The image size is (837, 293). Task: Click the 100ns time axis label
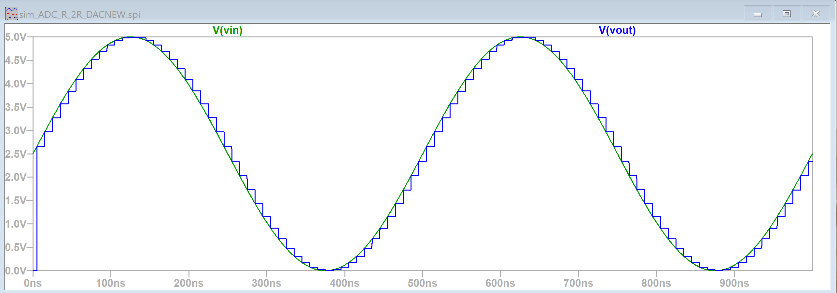point(111,283)
